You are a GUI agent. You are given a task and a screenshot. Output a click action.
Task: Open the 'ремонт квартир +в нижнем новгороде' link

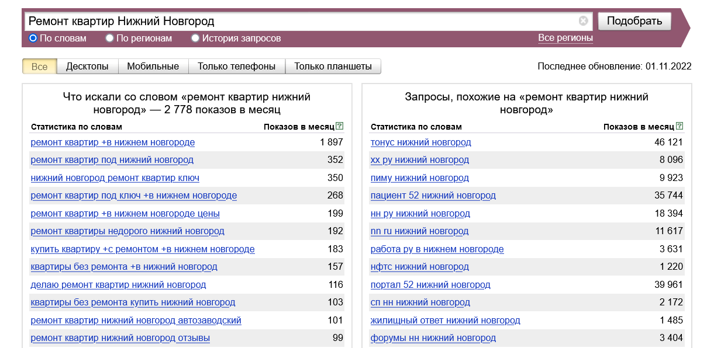[112, 142]
